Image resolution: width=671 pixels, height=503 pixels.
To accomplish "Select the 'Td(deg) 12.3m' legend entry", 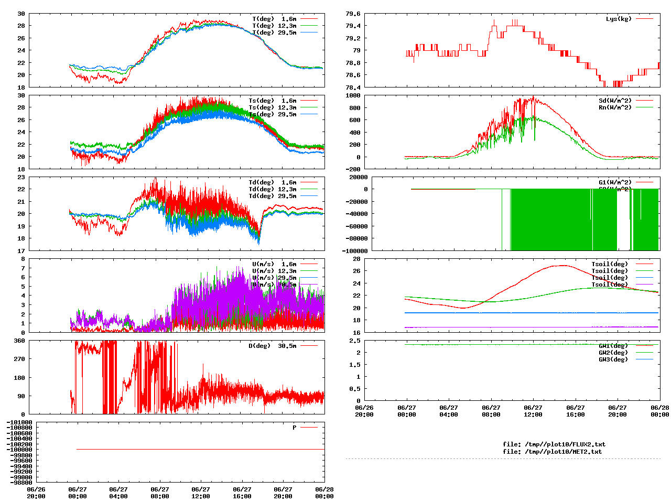I will pos(272,189).
